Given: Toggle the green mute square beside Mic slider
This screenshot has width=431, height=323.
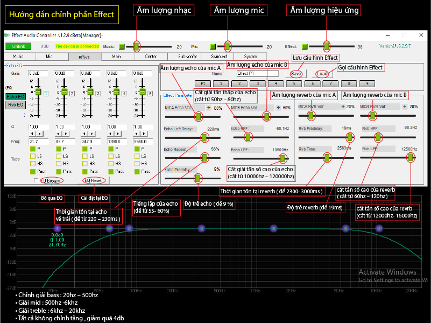Looking at the screenshot, I should tap(213, 47).
